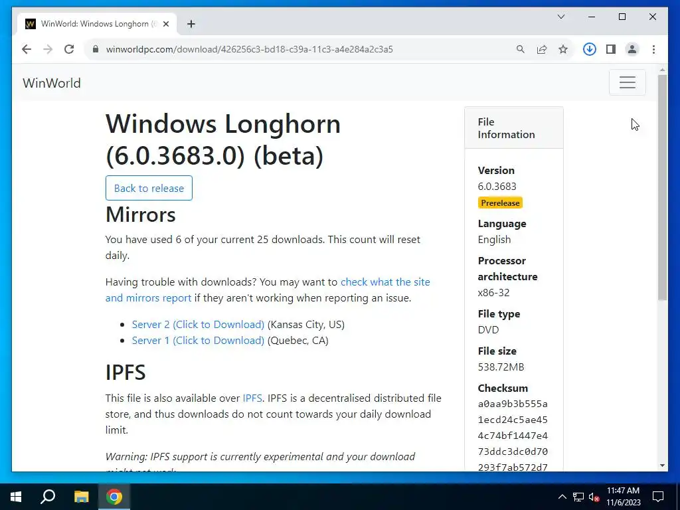Click the Windows Longhorn page heading
The height and width of the screenshot is (510, 680).
(x=223, y=139)
